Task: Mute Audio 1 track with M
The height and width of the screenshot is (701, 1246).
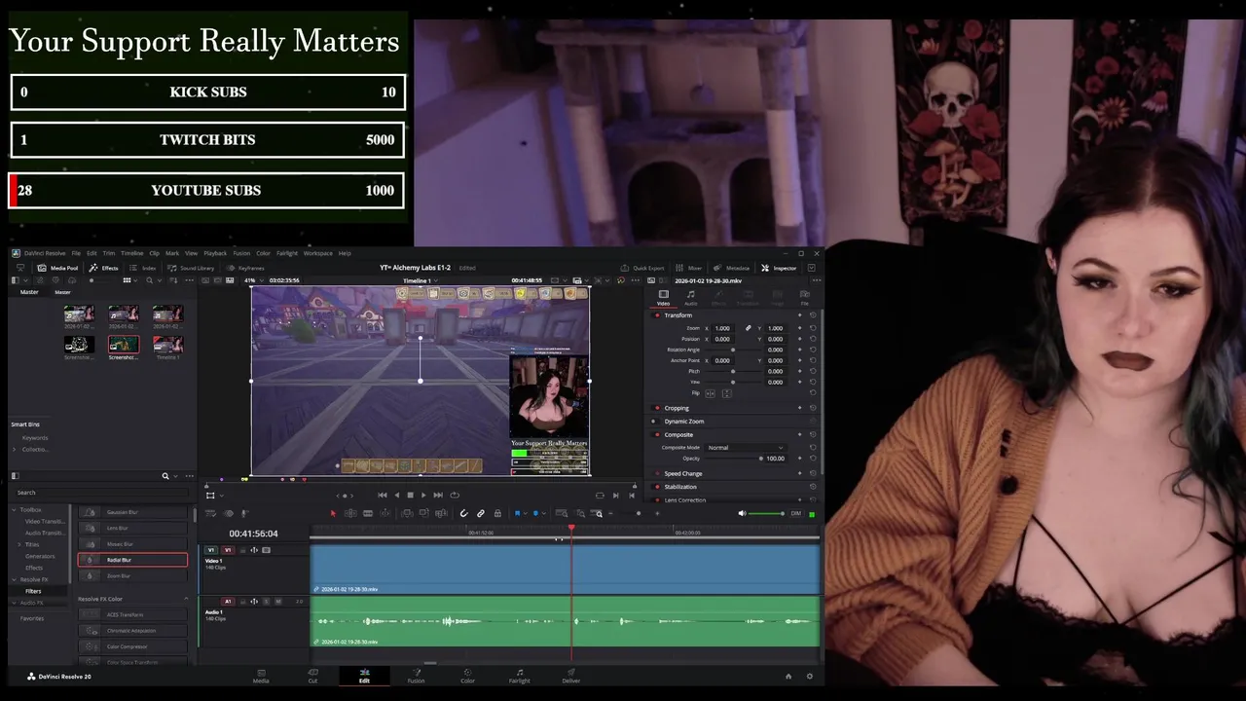Action: 278,602
